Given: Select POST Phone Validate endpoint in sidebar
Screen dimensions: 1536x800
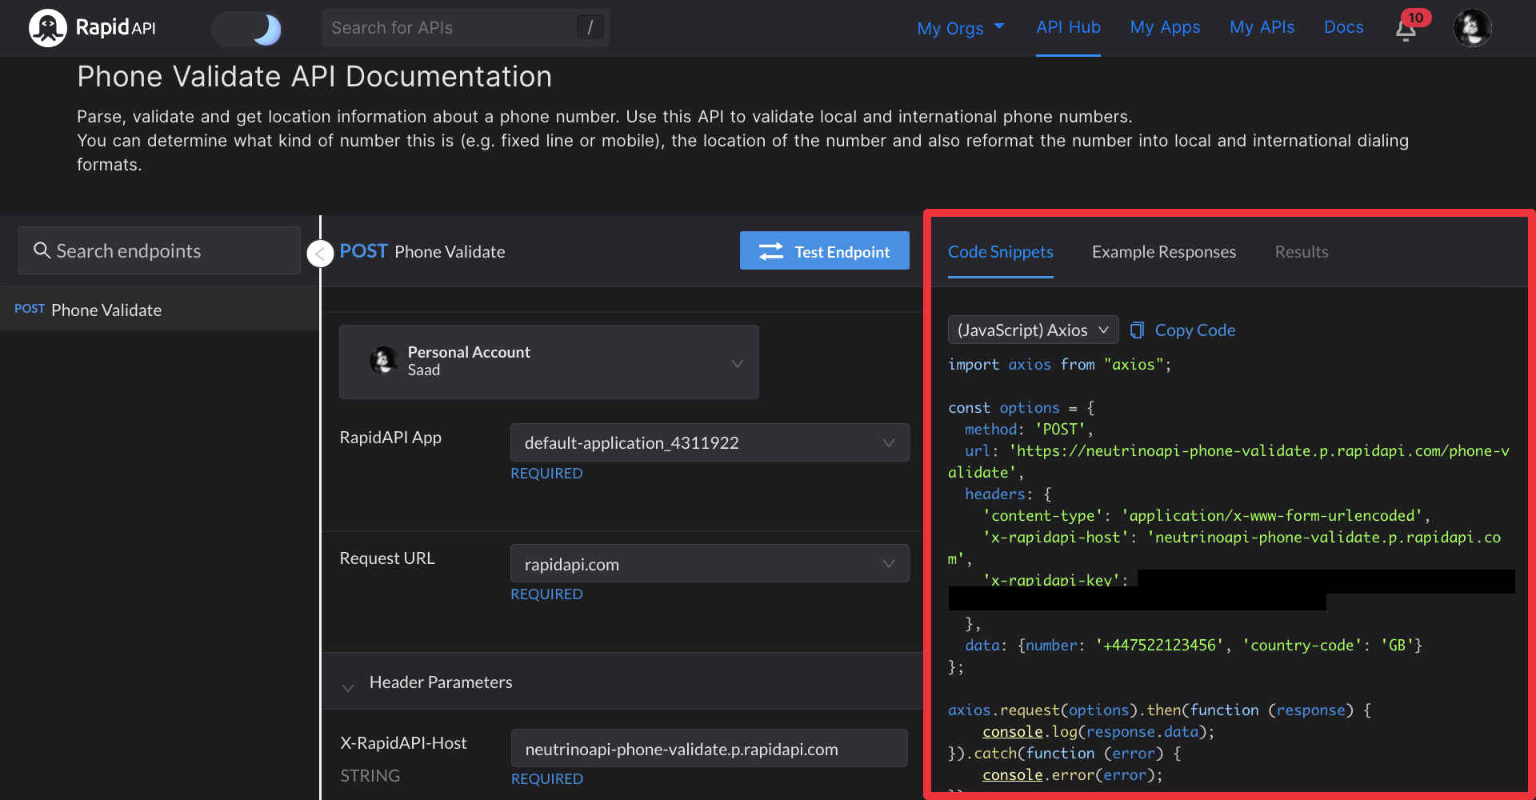Looking at the screenshot, I should click(x=159, y=310).
